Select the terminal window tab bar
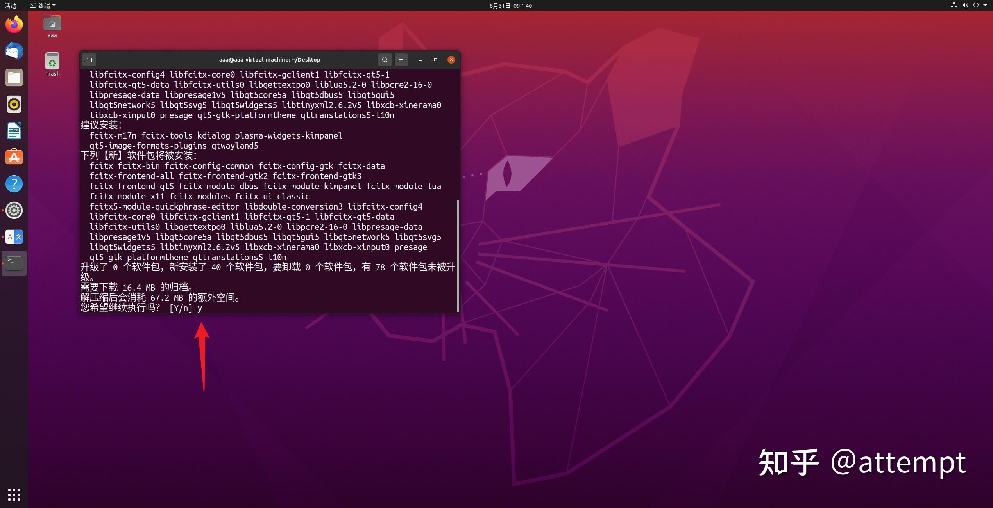993x508 pixels. pyautogui.click(x=269, y=59)
